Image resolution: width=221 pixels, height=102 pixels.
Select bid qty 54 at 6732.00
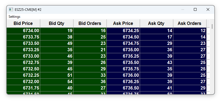[57, 81]
